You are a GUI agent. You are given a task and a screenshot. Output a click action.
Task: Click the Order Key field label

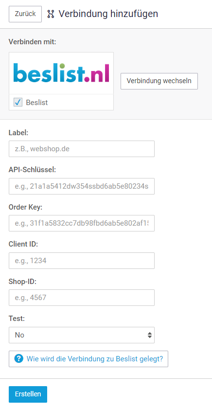pos(26,207)
